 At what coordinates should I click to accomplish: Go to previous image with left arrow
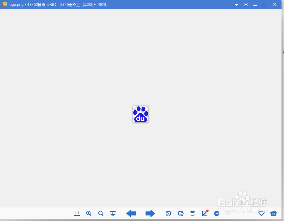click(131, 213)
